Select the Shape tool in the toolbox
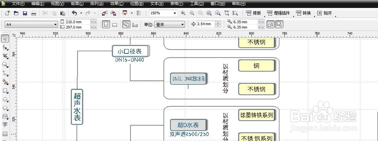The height and width of the screenshot is (141, 378). coord(5,47)
